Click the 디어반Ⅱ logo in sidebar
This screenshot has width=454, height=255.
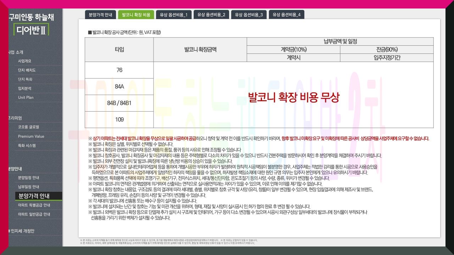[x=31, y=30]
